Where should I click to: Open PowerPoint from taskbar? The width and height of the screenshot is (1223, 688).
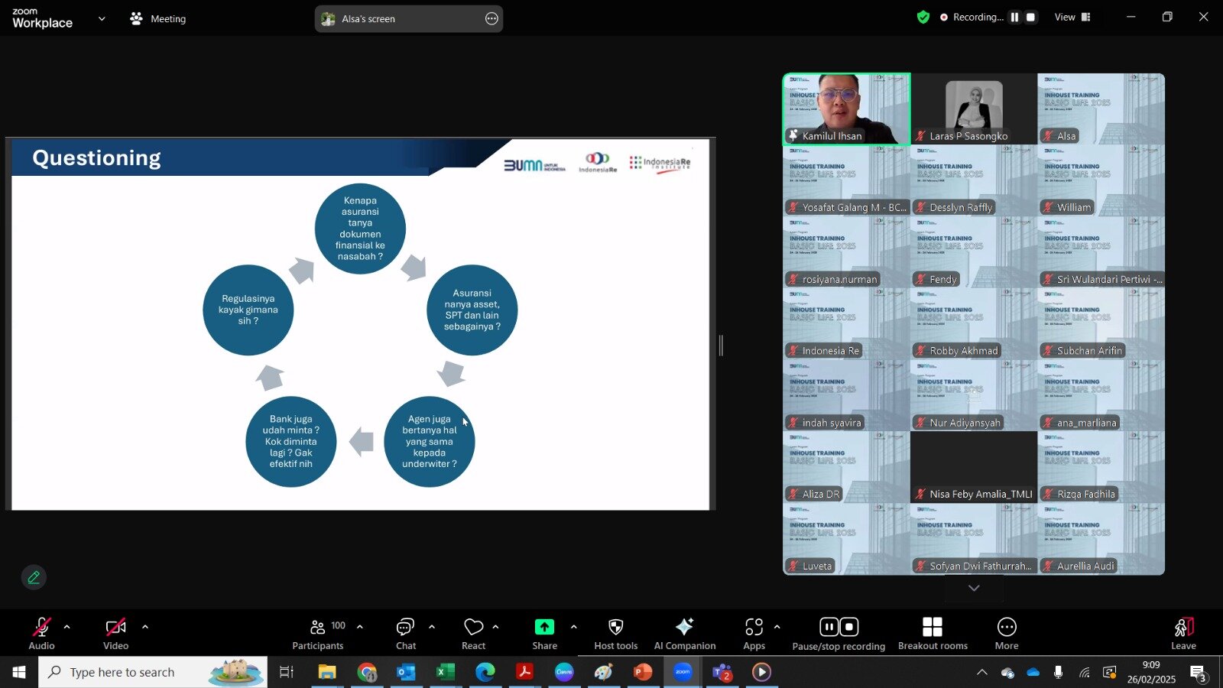pos(643,672)
